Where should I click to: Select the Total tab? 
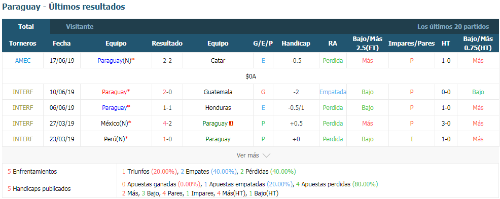26,27
